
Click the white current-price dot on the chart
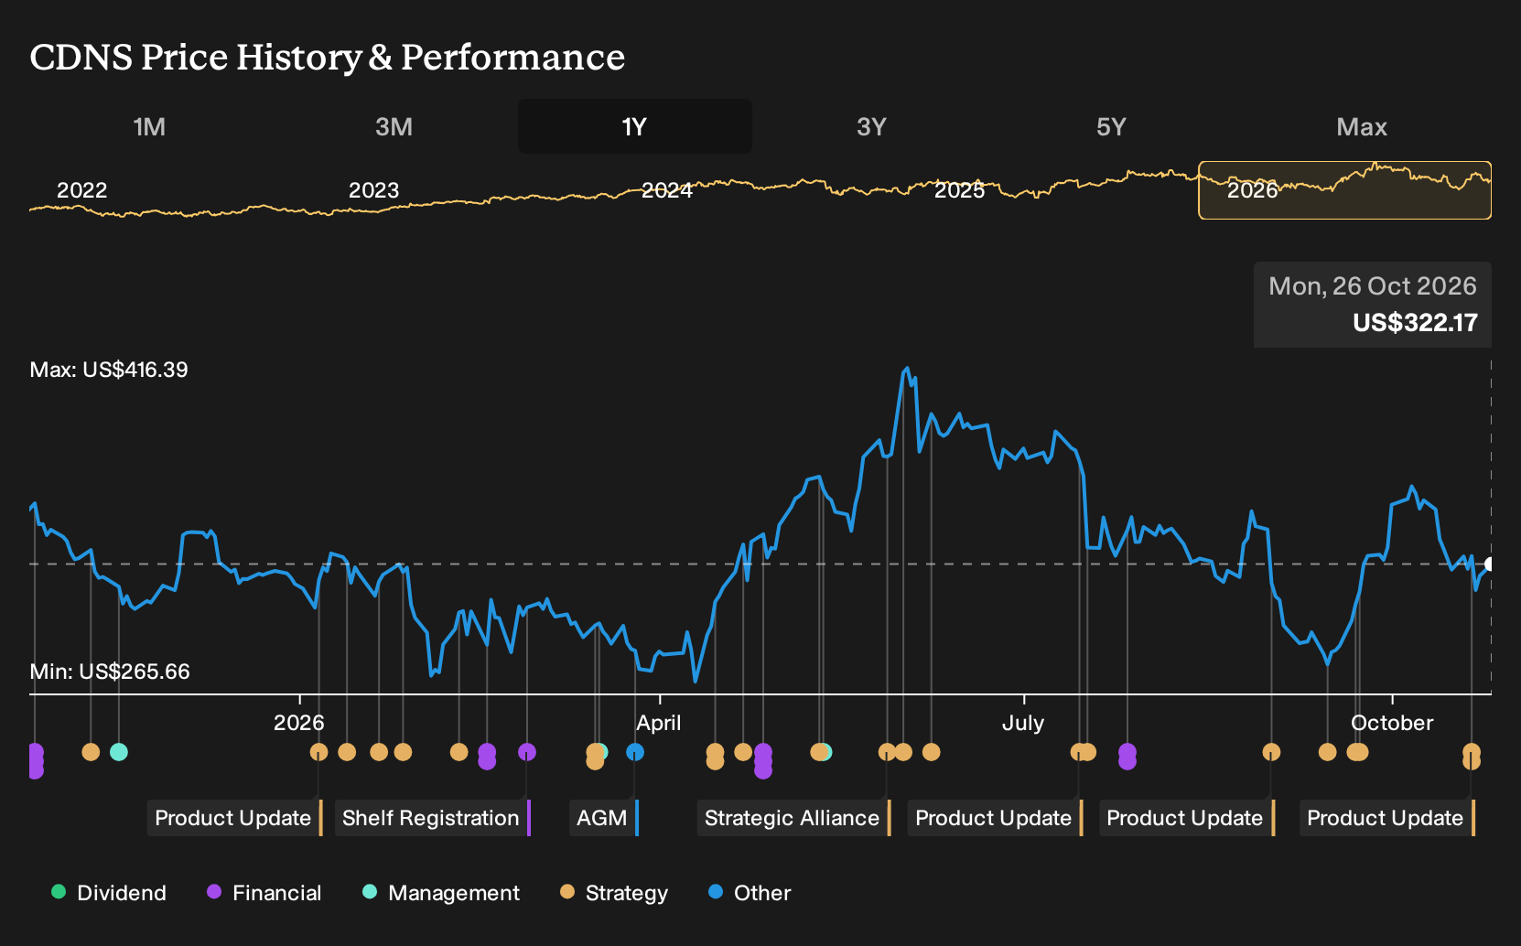click(x=1490, y=564)
